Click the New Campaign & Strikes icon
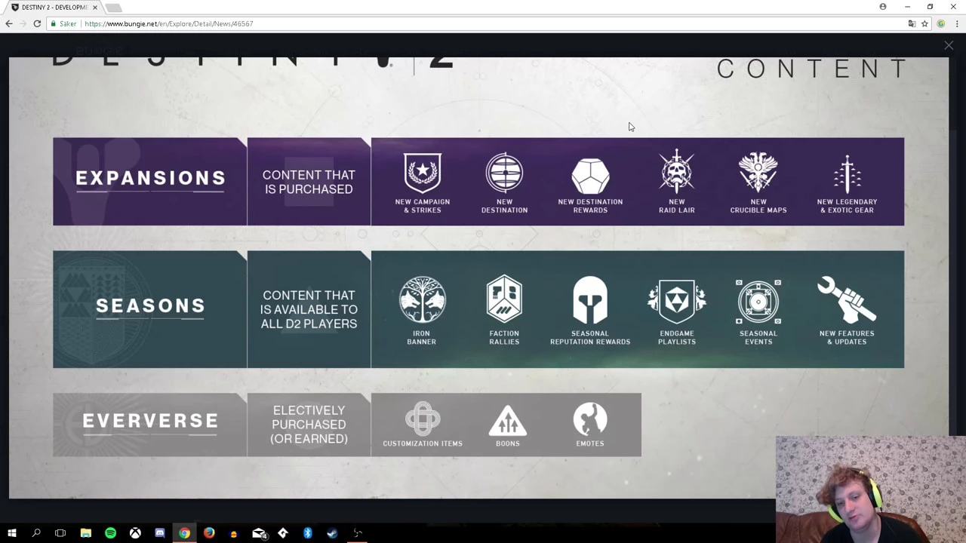The width and height of the screenshot is (966, 543). tap(423, 173)
